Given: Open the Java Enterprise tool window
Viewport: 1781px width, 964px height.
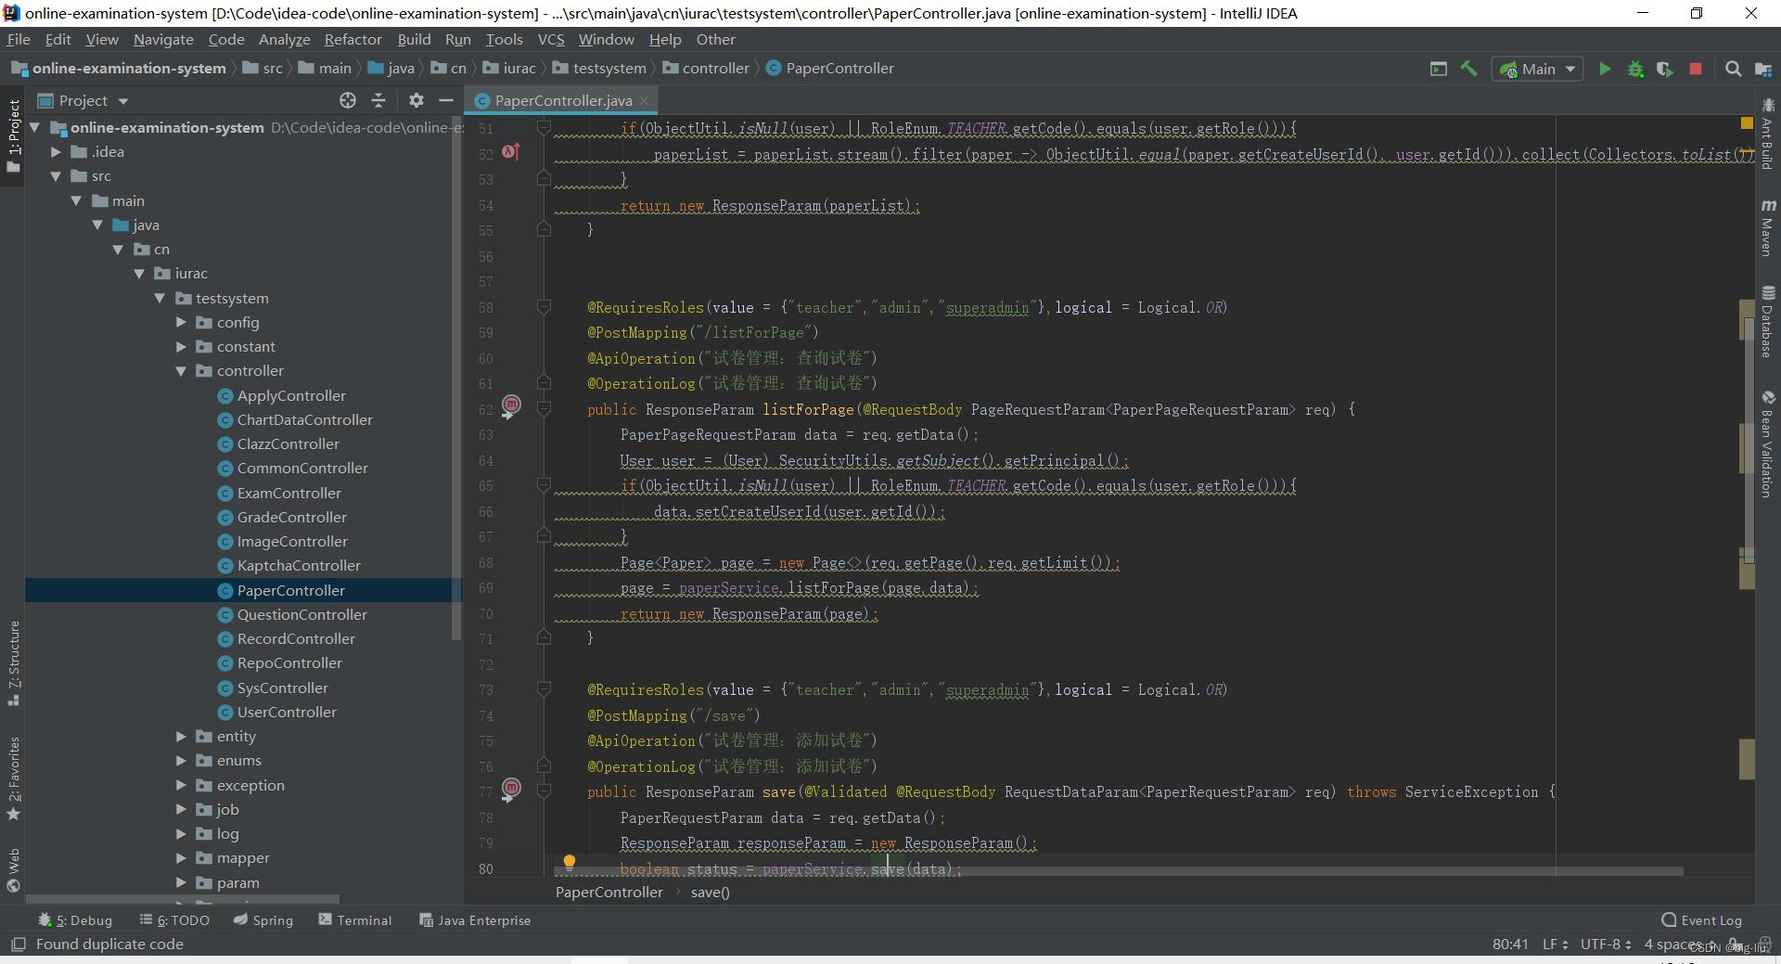Looking at the screenshot, I should (475, 920).
